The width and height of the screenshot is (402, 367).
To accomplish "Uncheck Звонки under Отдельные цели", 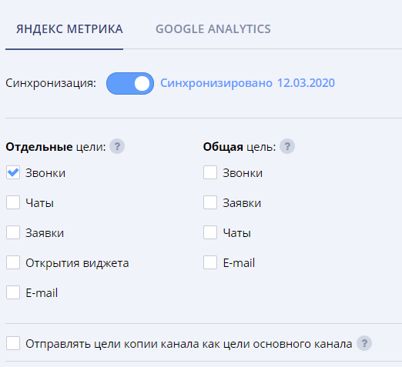I will pyautogui.click(x=13, y=172).
